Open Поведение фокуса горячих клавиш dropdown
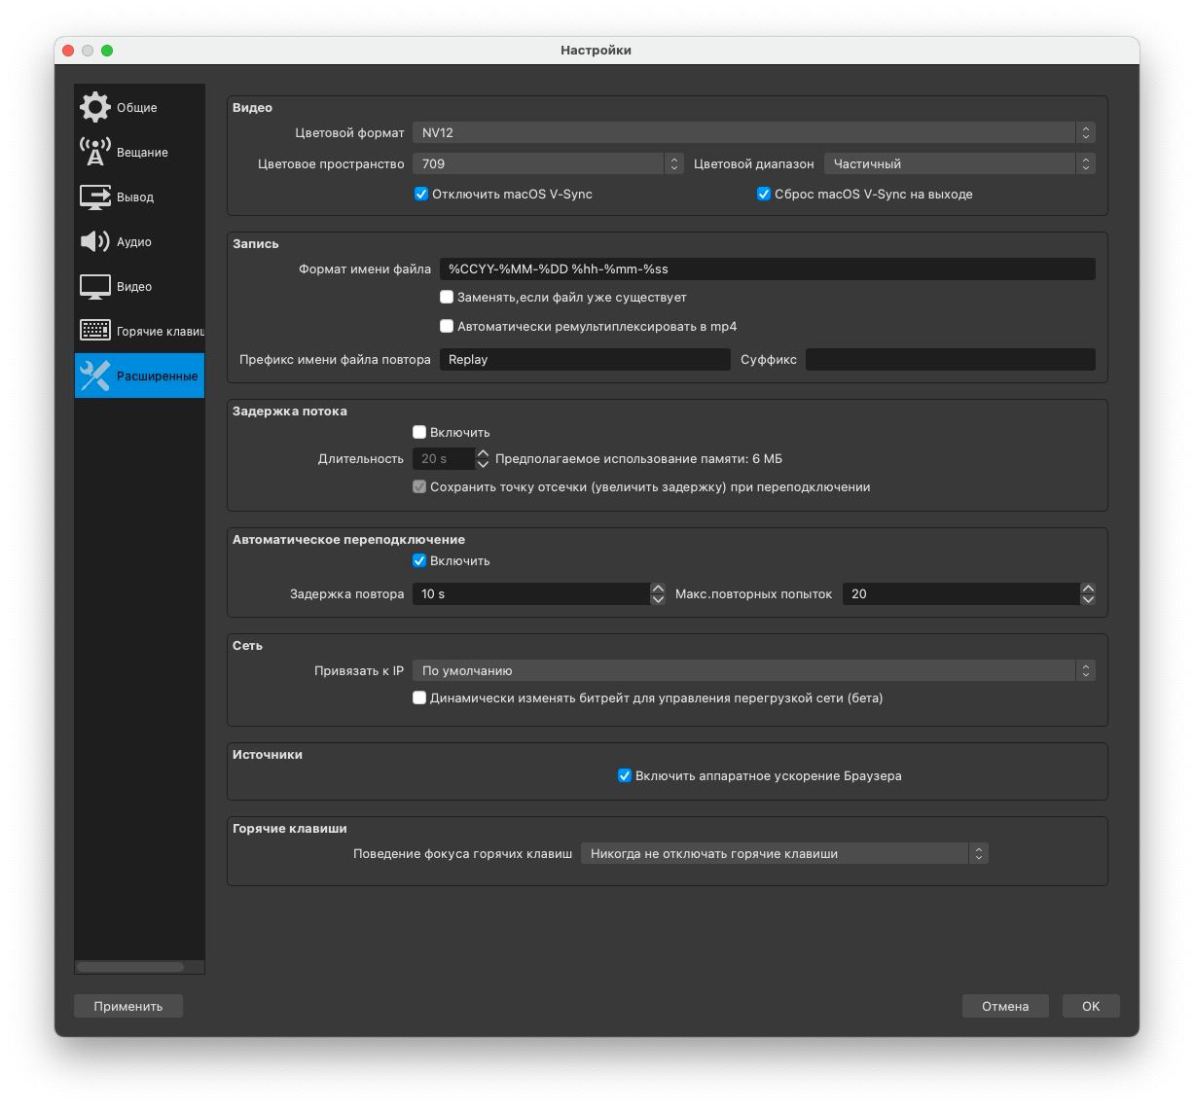 point(784,853)
